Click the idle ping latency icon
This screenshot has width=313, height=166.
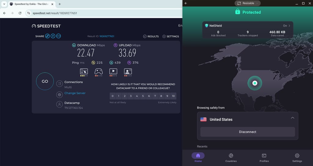[93, 63]
